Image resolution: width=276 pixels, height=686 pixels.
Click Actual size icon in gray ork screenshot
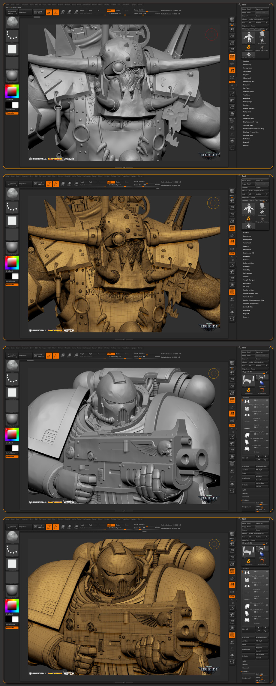click(x=232, y=43)
